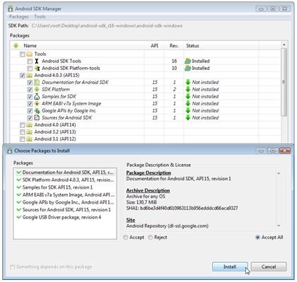The height and width of the screenshot is (282, 297).
Task: Click the Android icon in the Name header
Action: 16,46
